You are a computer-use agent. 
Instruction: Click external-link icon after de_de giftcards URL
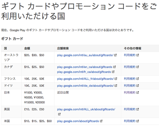pyautogui.click(x=116, y=86)
